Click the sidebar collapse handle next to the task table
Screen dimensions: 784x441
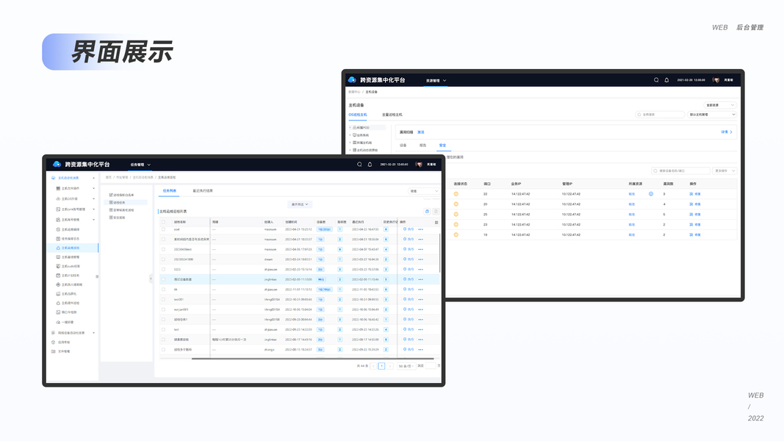pyautogui.click(x=151, y=279)
